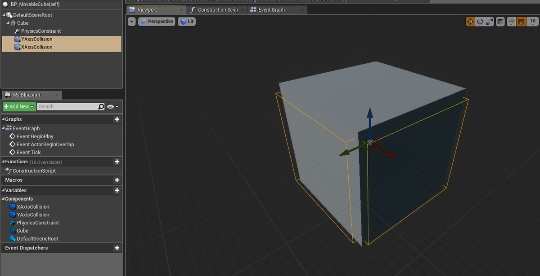Collapse the Cube component arrow

coord(8,23)
